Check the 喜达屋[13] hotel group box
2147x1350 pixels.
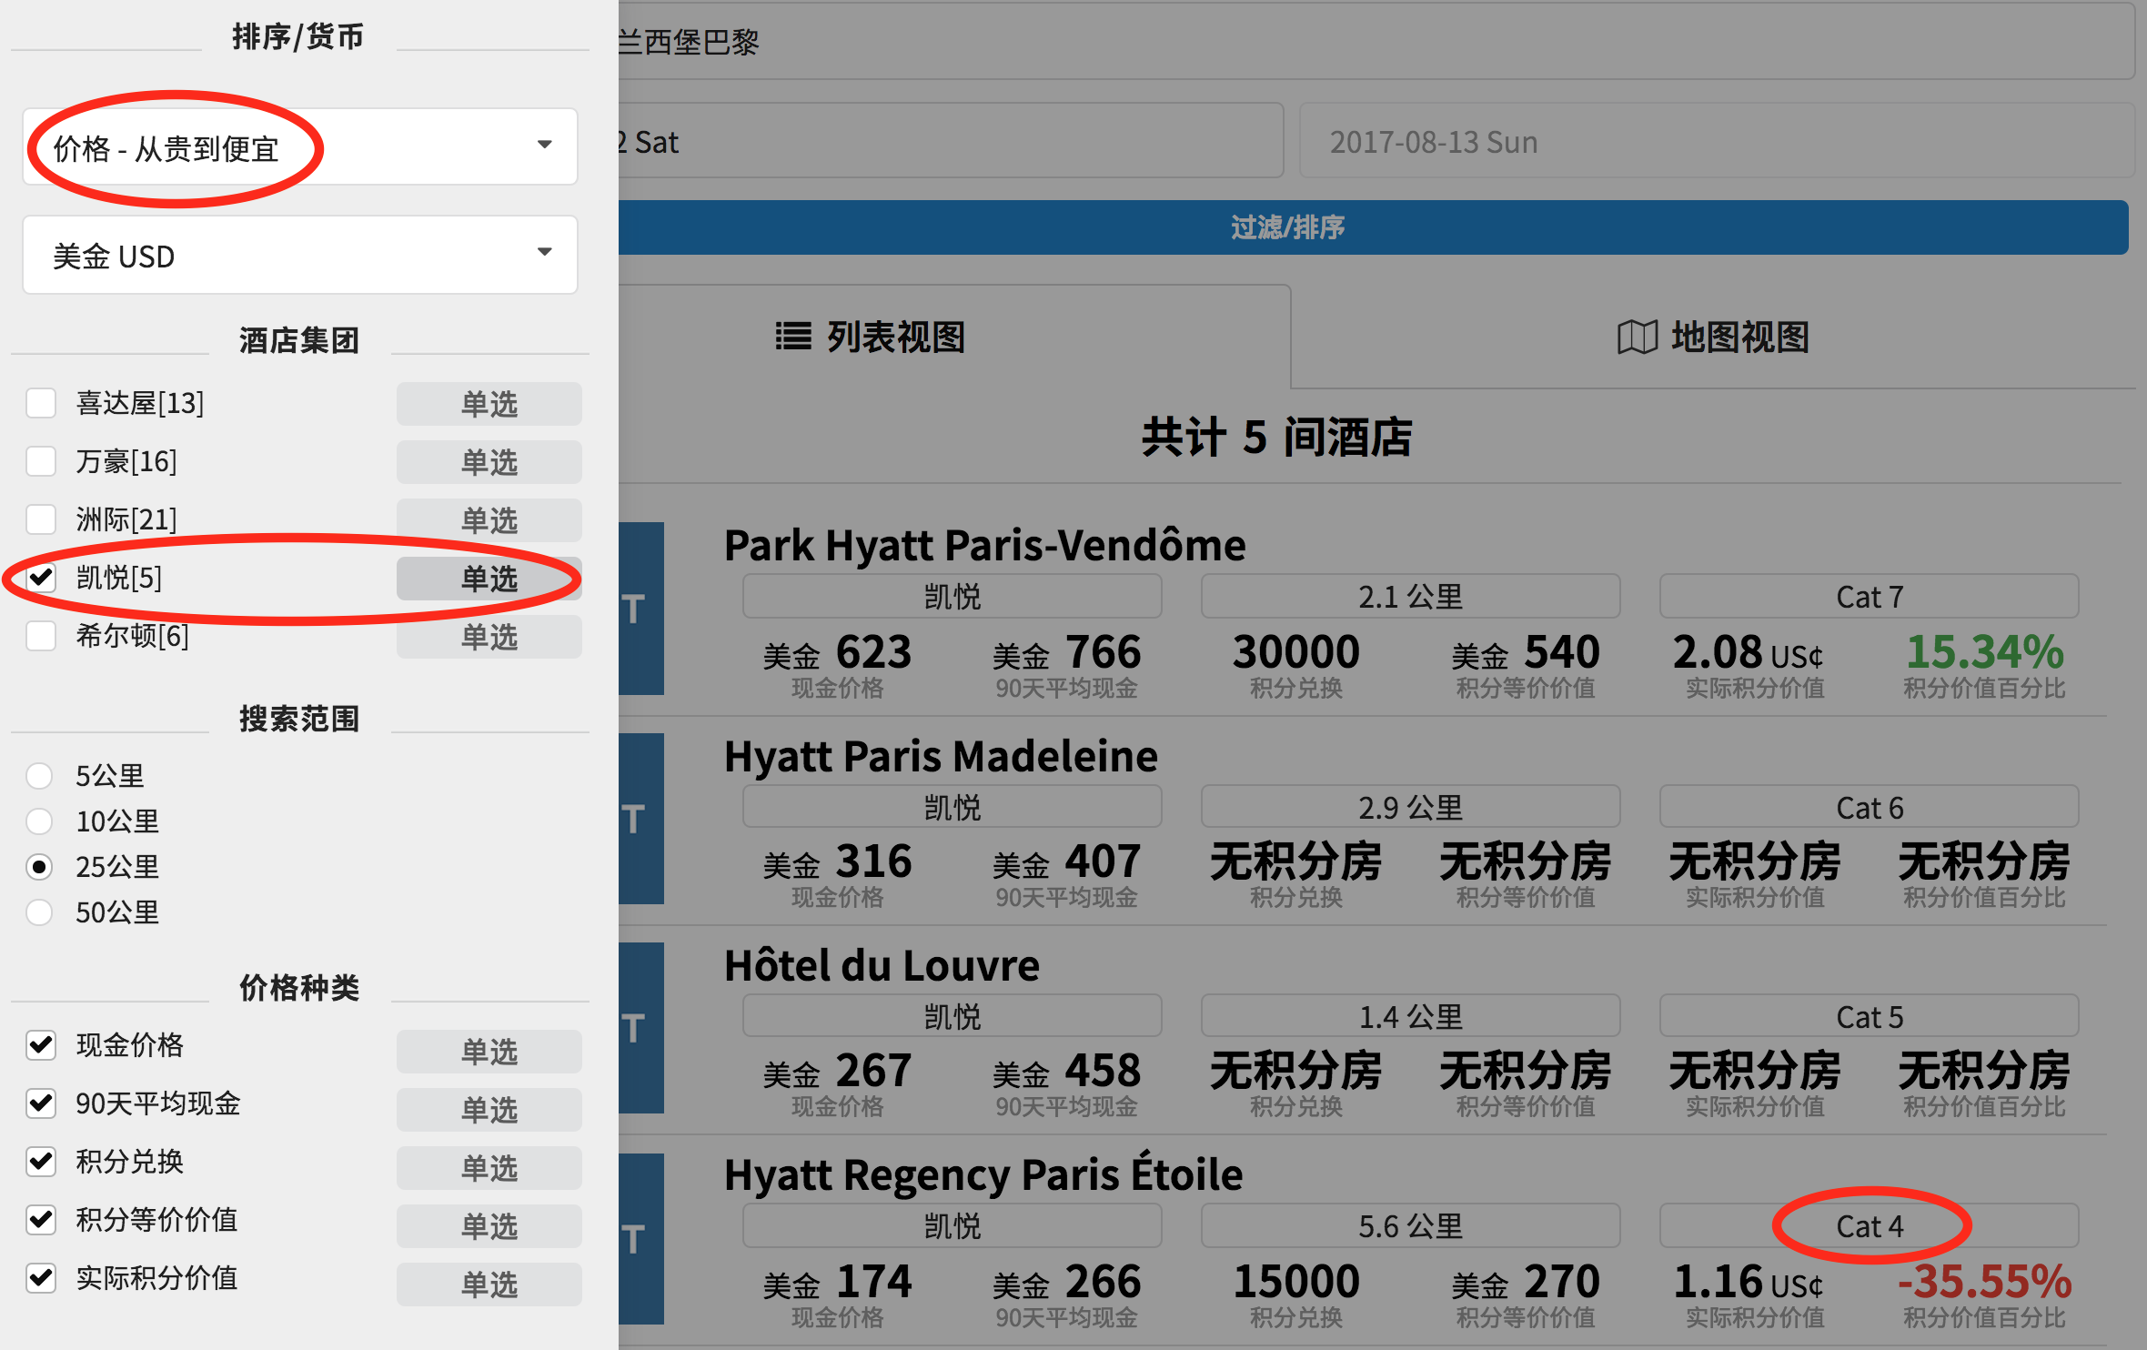(41, 403)
